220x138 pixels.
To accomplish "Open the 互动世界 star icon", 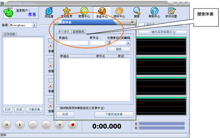I will (x=66, y=12).
